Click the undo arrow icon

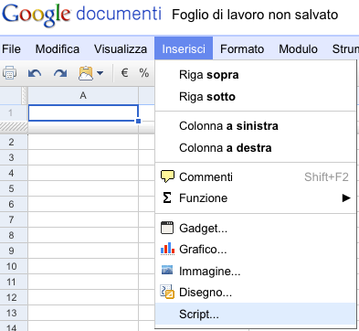(35, 73)
